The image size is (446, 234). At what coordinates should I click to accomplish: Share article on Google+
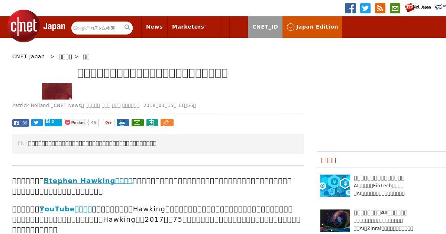(109, 123)
